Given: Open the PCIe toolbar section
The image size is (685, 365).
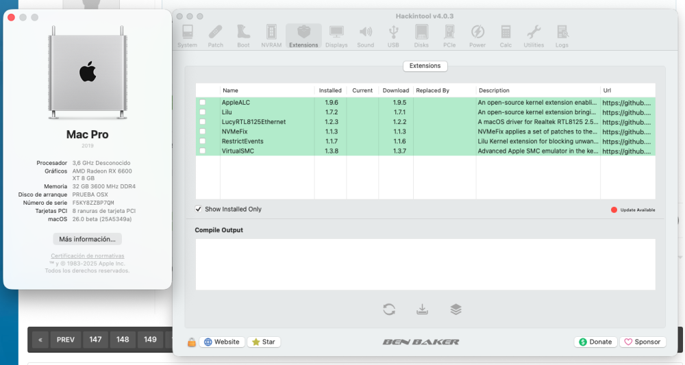Looking at the screenshot, I should point(449,36).
